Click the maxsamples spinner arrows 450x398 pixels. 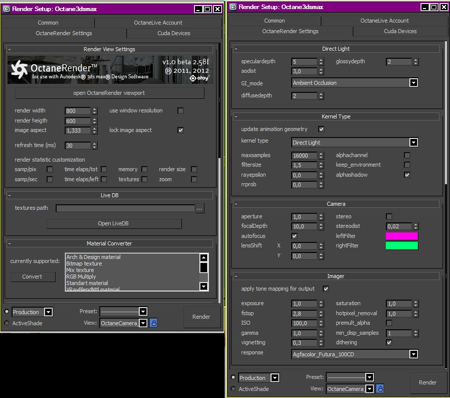click(321, 156)
